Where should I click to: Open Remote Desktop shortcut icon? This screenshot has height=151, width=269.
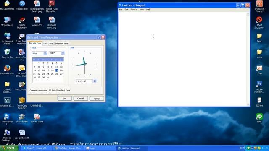(7, 135)
